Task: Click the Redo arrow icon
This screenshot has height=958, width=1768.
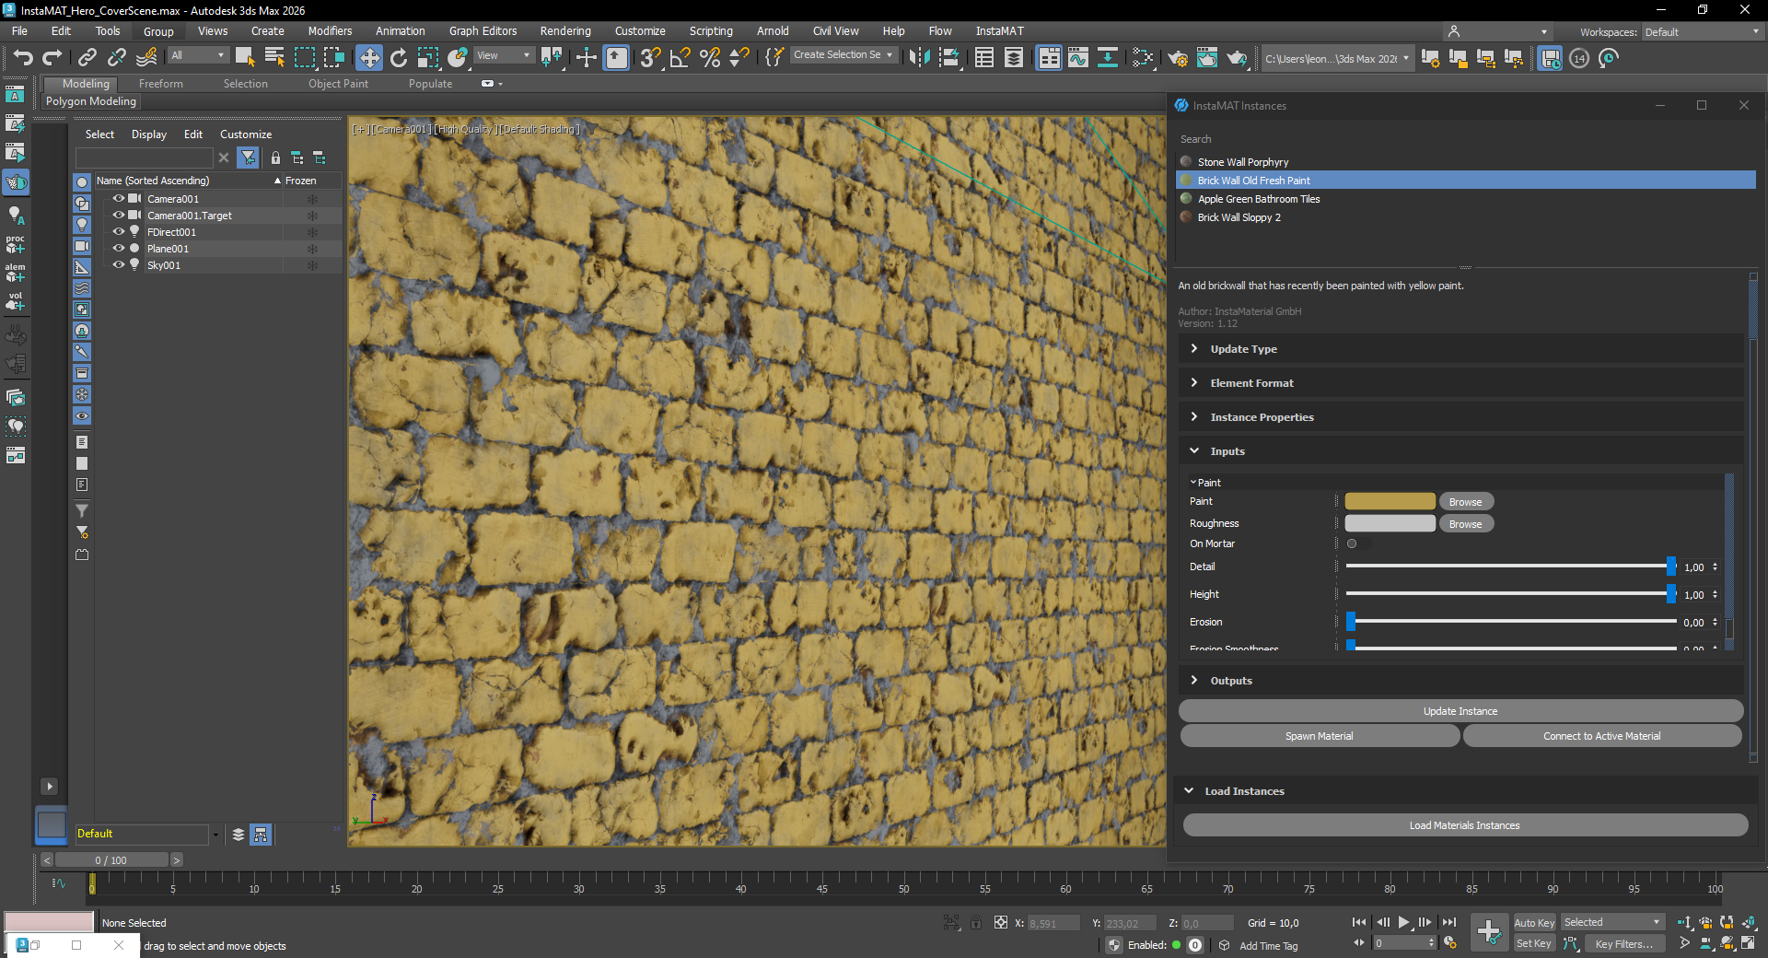Action: 52,58
